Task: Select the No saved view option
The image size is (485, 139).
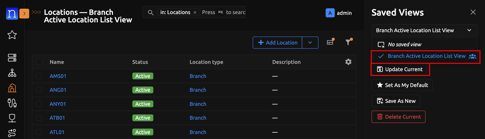Action: (x=404, y=44)
